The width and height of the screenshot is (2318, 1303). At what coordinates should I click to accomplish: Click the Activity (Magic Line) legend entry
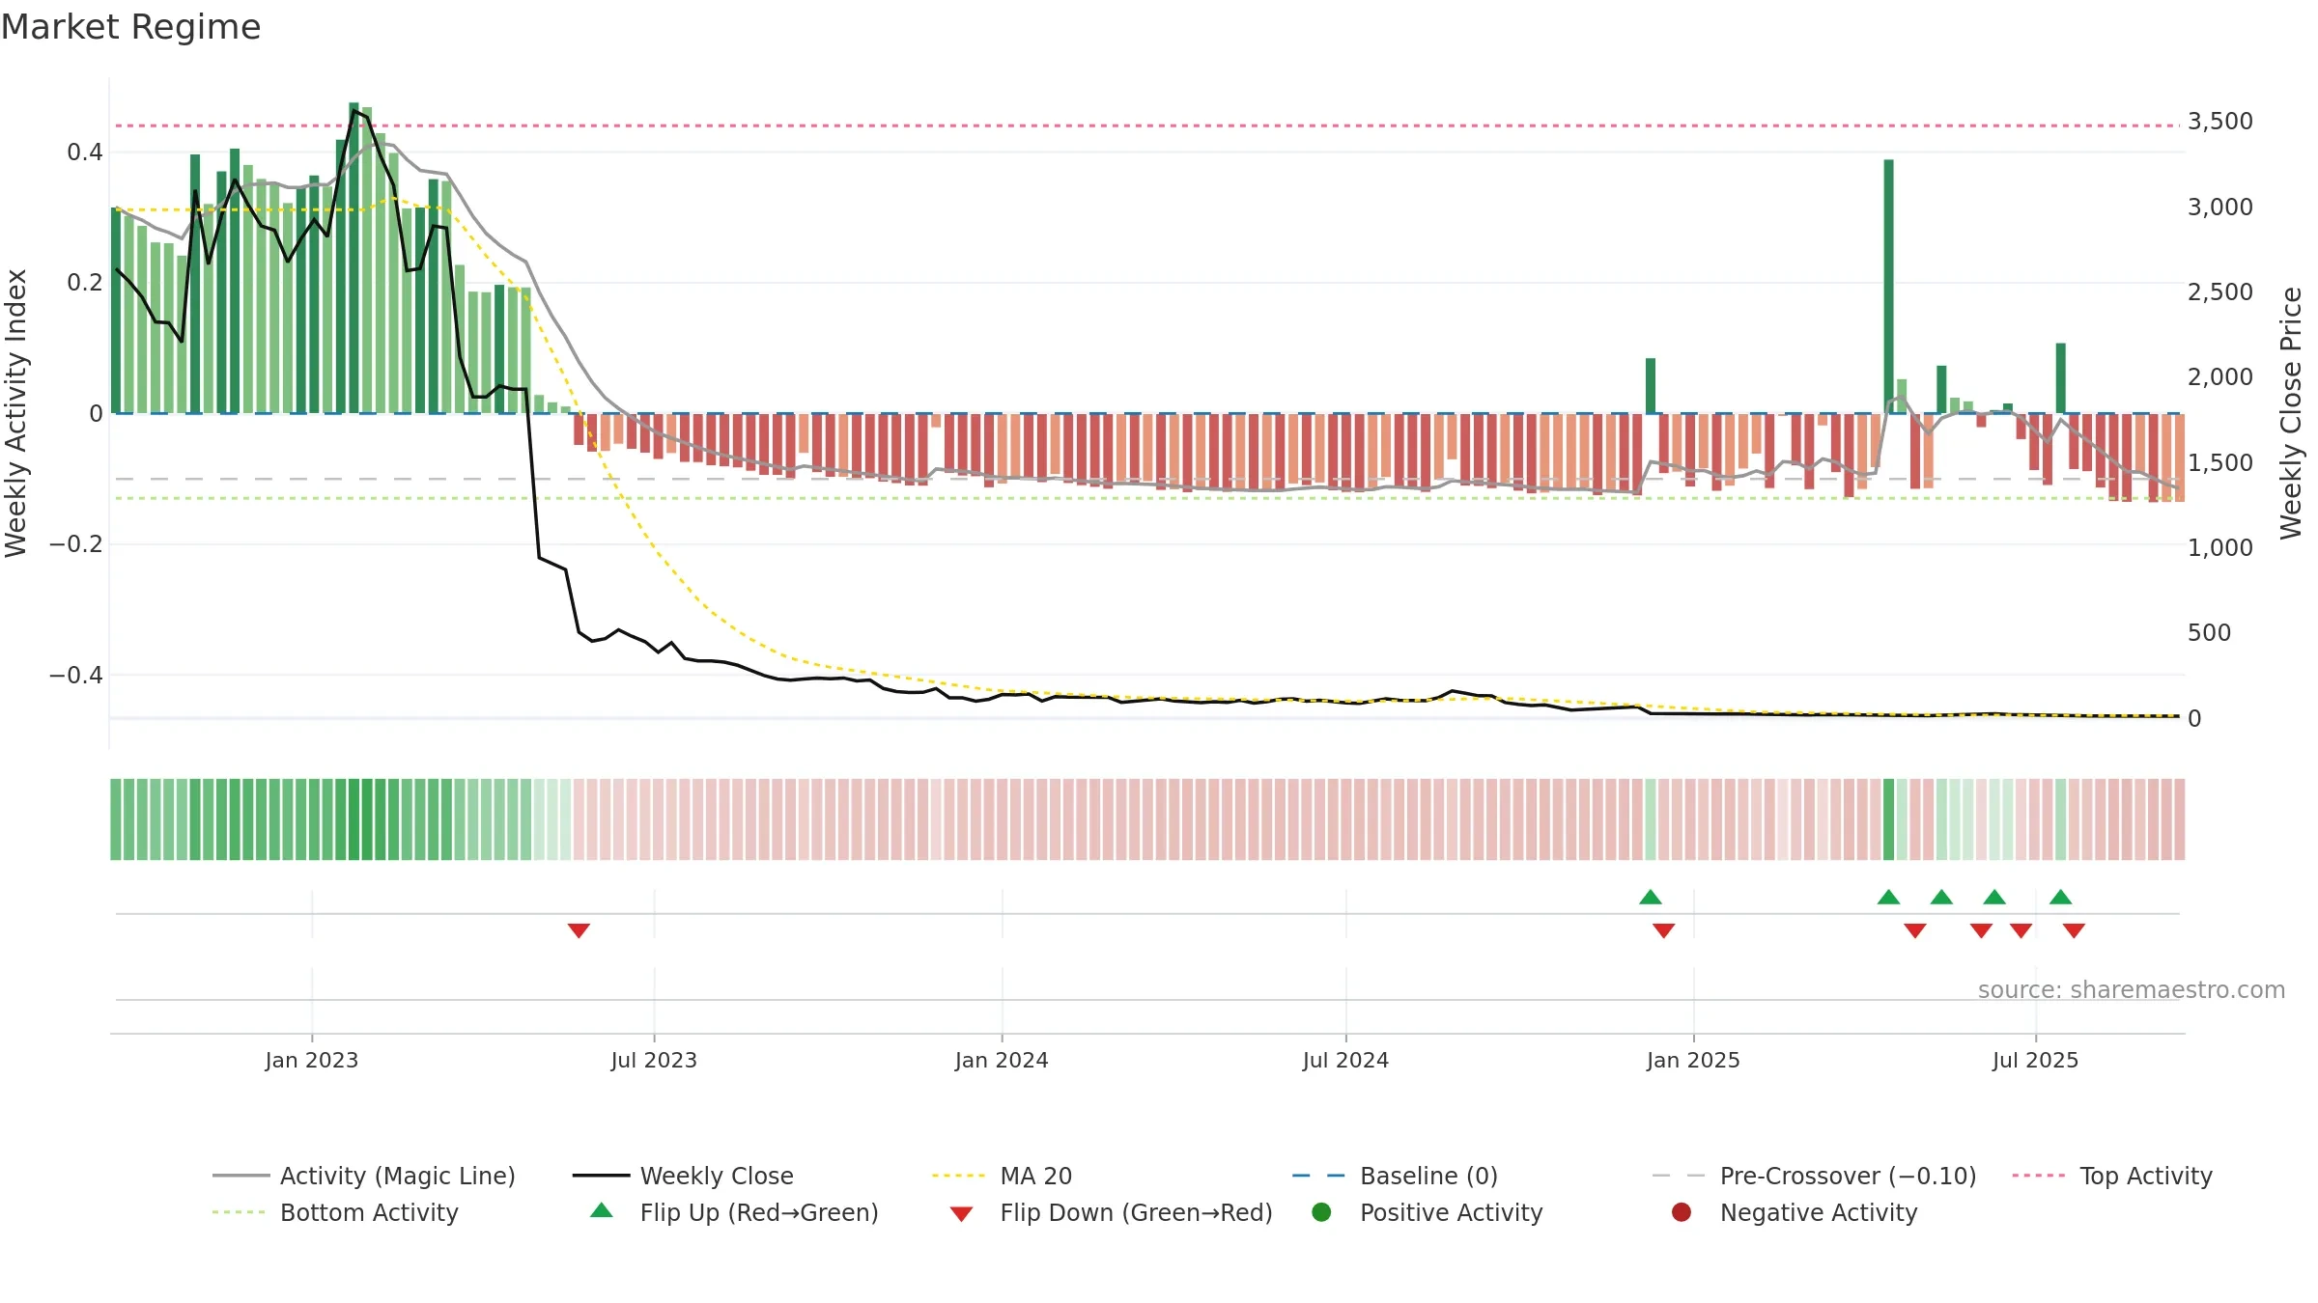(364, 1176)
